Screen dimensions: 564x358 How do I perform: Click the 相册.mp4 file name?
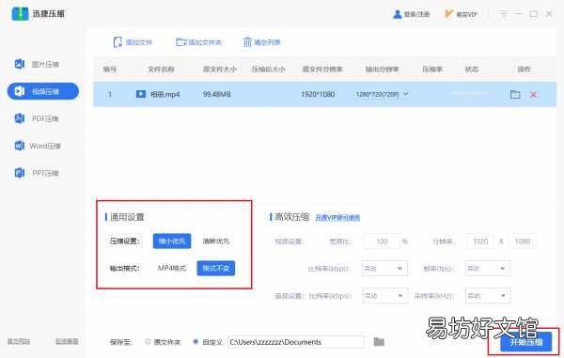point(164,94)
